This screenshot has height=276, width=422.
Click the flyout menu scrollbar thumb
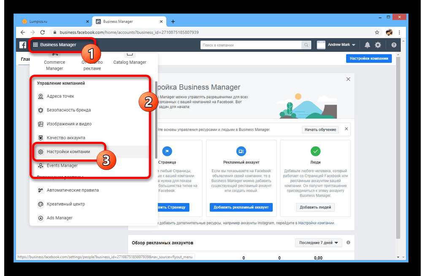pos(156,120)
